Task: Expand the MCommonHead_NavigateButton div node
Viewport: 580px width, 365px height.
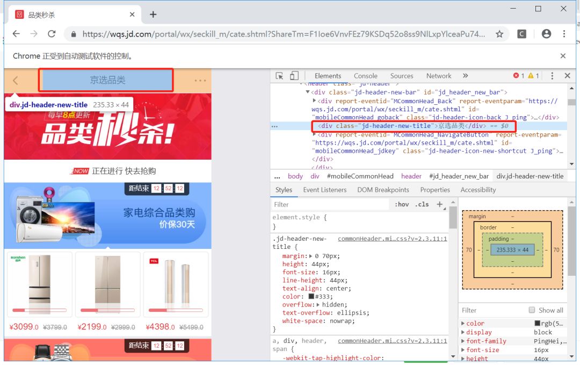Action: click(x=314, y=134)
